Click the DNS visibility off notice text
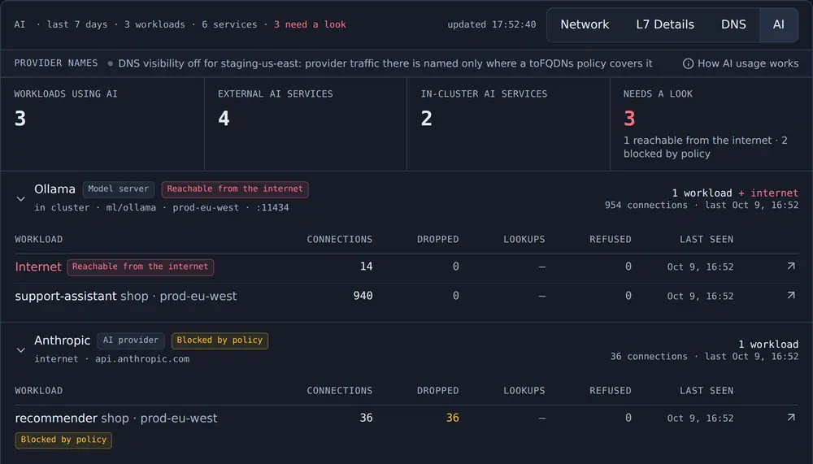 [x=385, y=63]
